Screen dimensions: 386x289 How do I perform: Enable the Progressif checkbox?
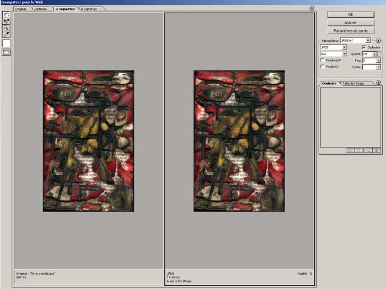[x=322, y=60]
